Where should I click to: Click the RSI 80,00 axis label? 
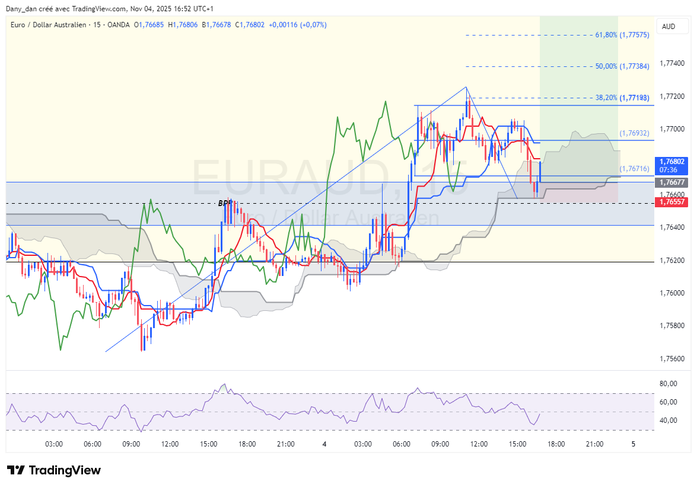pyautogui.click(x=669, y=384)
